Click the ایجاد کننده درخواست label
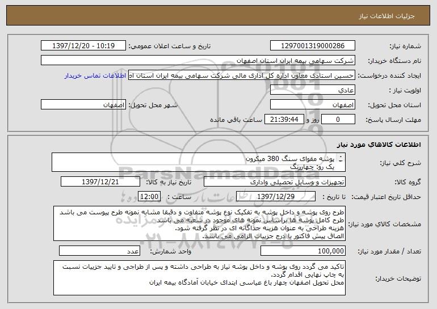This screenshot has height=309, width=437. pos(389,76)
